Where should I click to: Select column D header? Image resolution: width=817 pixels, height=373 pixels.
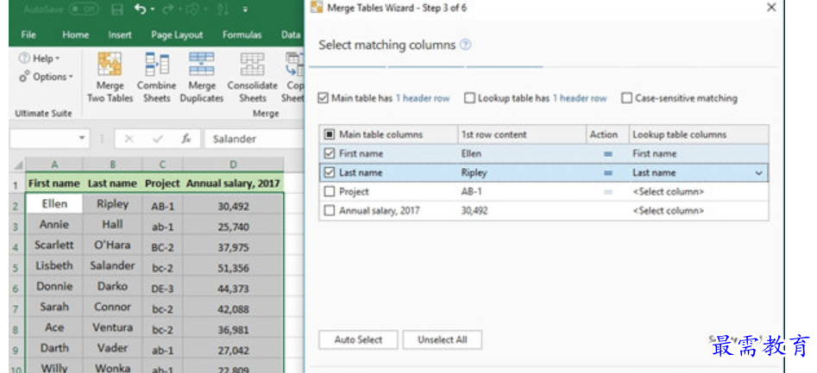click(234, 165)
